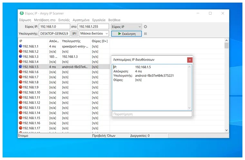
Task: Click the Έτοιμο status bar text
Action: pos(23,136)
